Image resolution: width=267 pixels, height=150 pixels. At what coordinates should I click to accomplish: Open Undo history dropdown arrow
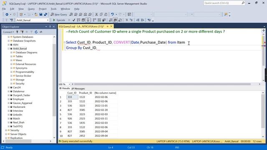click(116, 15)
